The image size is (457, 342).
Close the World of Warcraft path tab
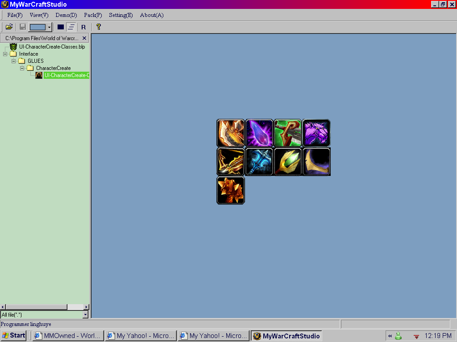[84, 38]
